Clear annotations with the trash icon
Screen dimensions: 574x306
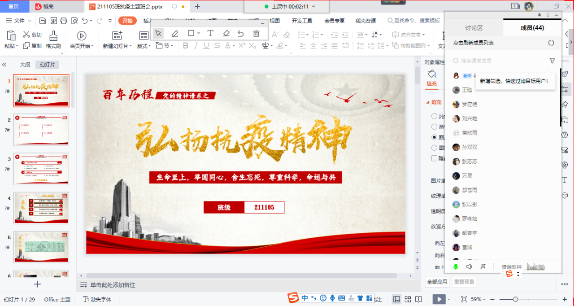tap(257, 33)
